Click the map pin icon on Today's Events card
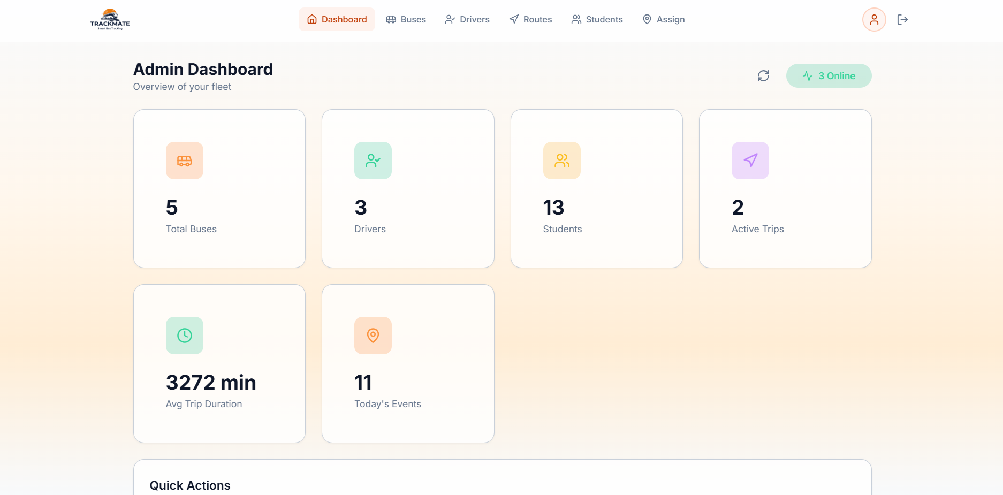1003x495 pixels. point(373,336)
